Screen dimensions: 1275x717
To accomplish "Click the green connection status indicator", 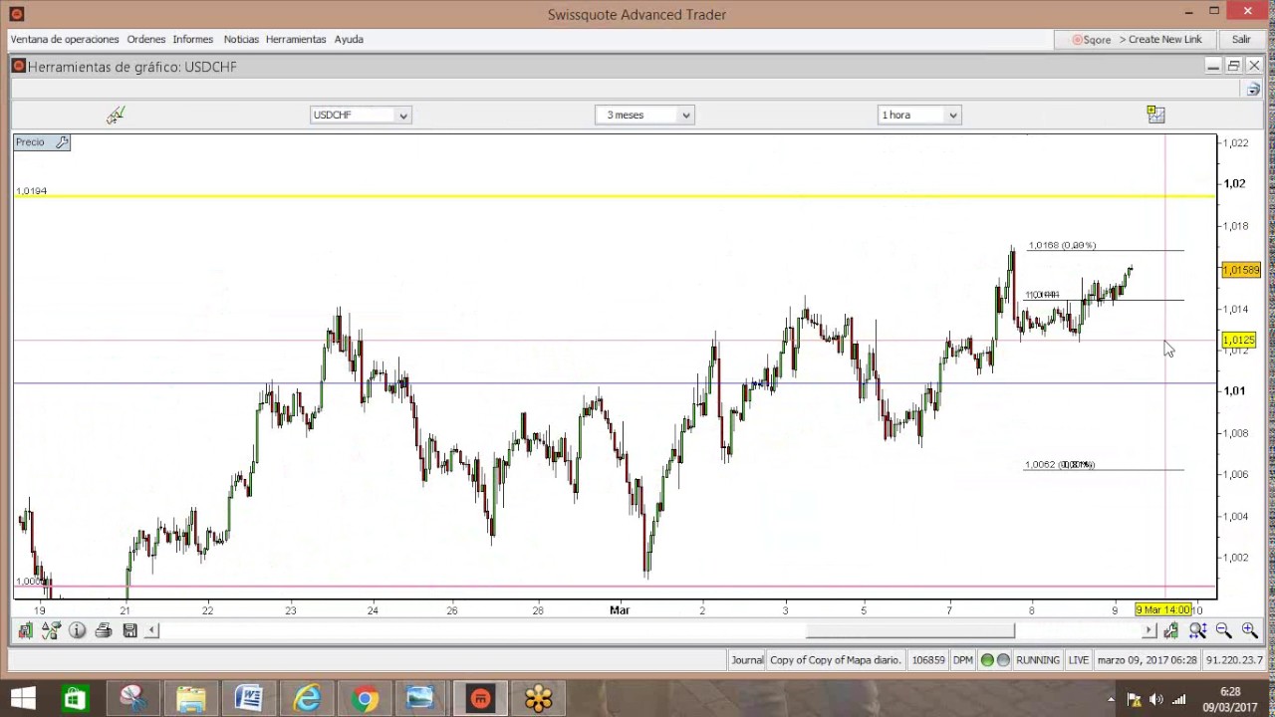I will [987, 660].
